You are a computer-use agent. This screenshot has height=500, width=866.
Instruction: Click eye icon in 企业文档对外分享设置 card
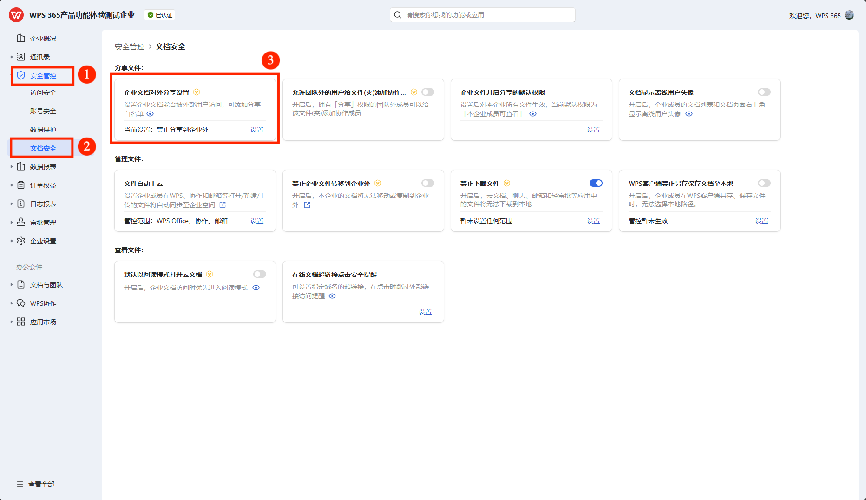tap(150, 114)
